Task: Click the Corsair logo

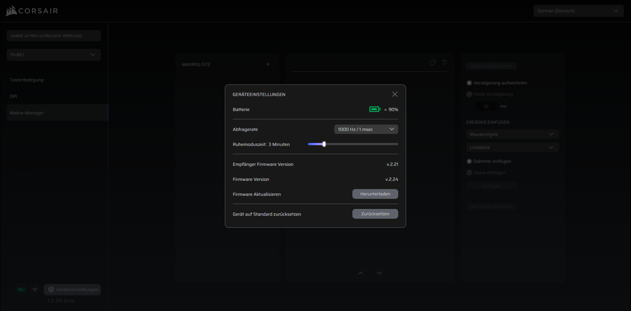Action: (32, 11)
